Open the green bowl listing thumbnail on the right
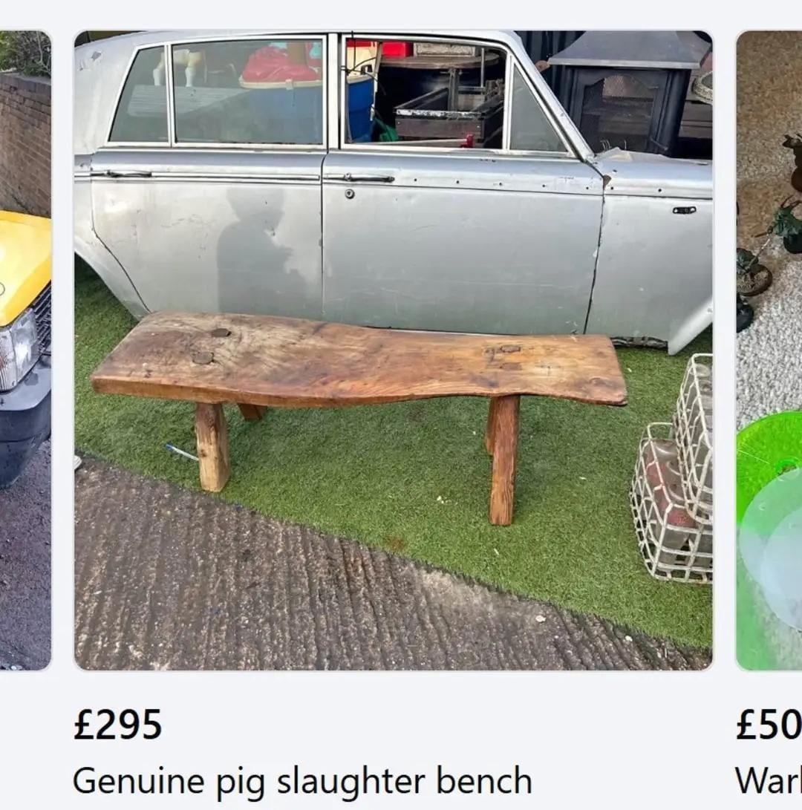The width and height of the screenshot is (802, 810). pyautogui.click(x=769, y=350)
